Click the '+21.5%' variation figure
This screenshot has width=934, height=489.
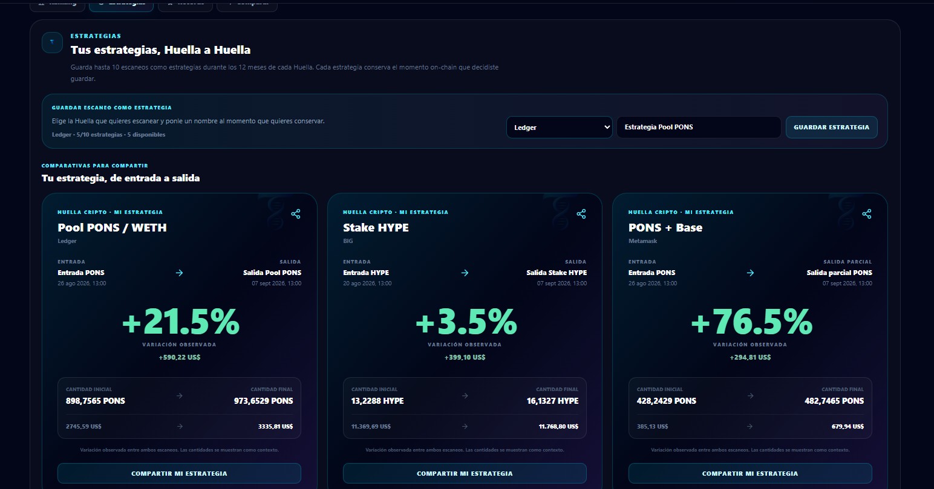click(180, 322)
